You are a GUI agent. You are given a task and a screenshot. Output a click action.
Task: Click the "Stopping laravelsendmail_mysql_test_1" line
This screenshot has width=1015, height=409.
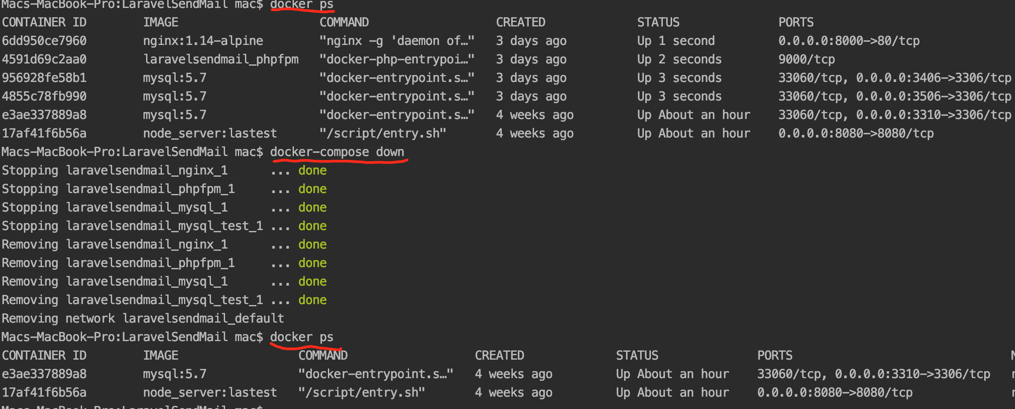pyautogui.click(x=132, y=226)
